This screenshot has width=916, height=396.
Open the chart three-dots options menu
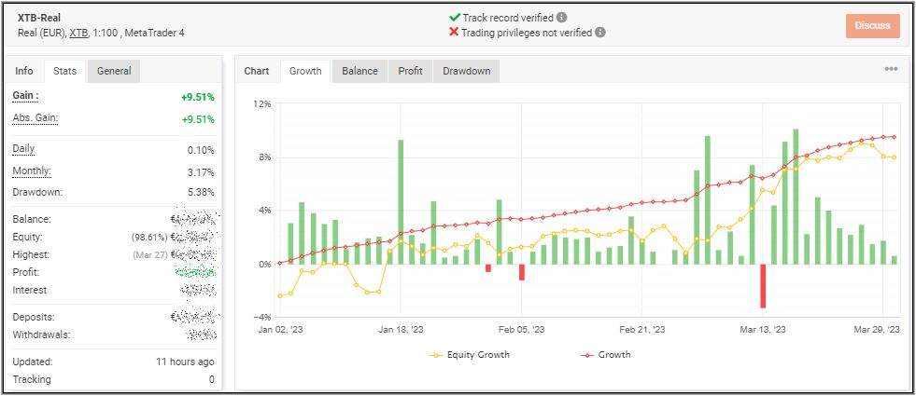[891, 70]
